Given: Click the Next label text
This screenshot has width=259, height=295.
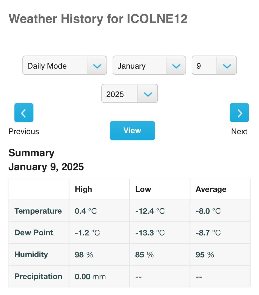Looking at the screenshot, I should 239,131.
